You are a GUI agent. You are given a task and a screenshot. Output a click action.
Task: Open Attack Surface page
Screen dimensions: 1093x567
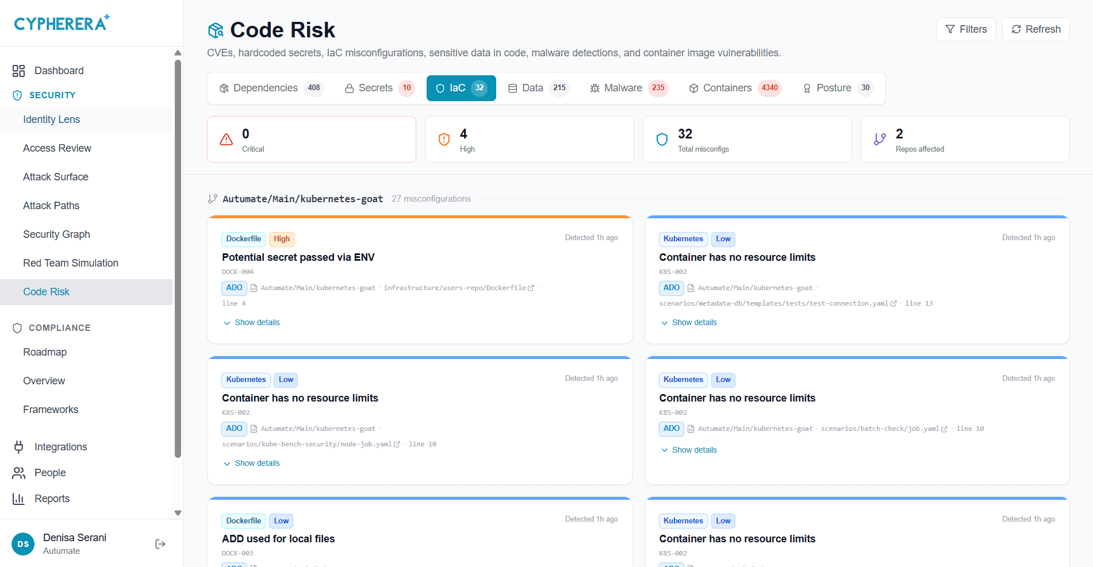86,177
